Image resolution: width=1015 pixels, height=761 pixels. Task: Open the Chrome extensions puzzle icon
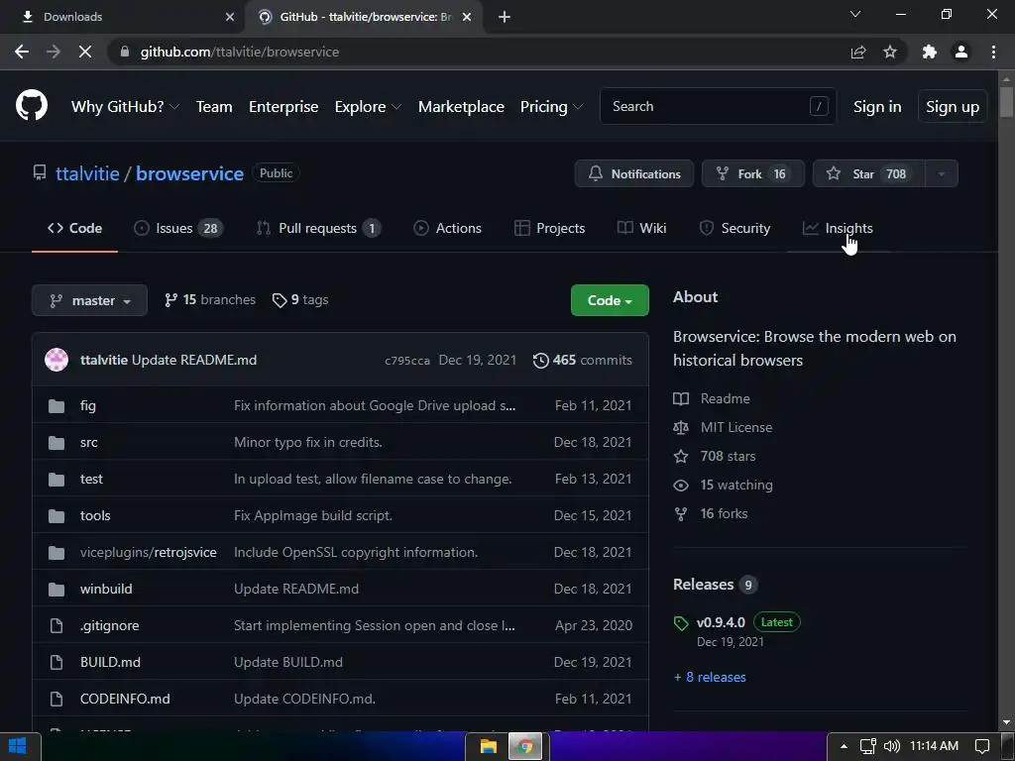[930, 52]
